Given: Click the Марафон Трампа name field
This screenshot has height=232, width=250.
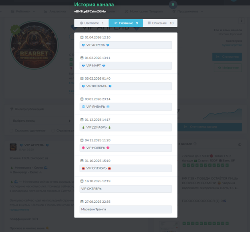Looking at the screenshot, I should (x=125, y=209).
